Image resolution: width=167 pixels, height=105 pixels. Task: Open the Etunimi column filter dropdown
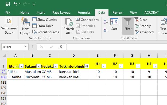tap(21, 66)
